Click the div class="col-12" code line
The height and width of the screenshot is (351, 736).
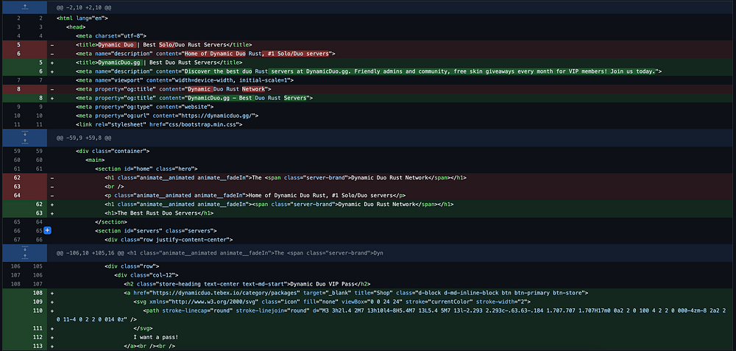(x=146, y=275)
